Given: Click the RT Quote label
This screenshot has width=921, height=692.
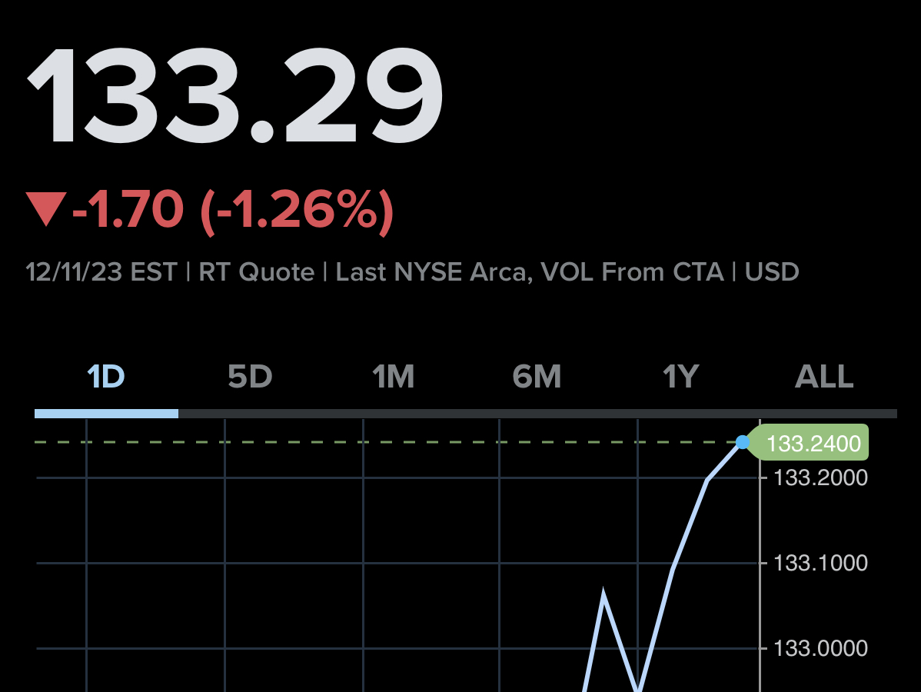Looking at the screenshot, I should 257,272.
